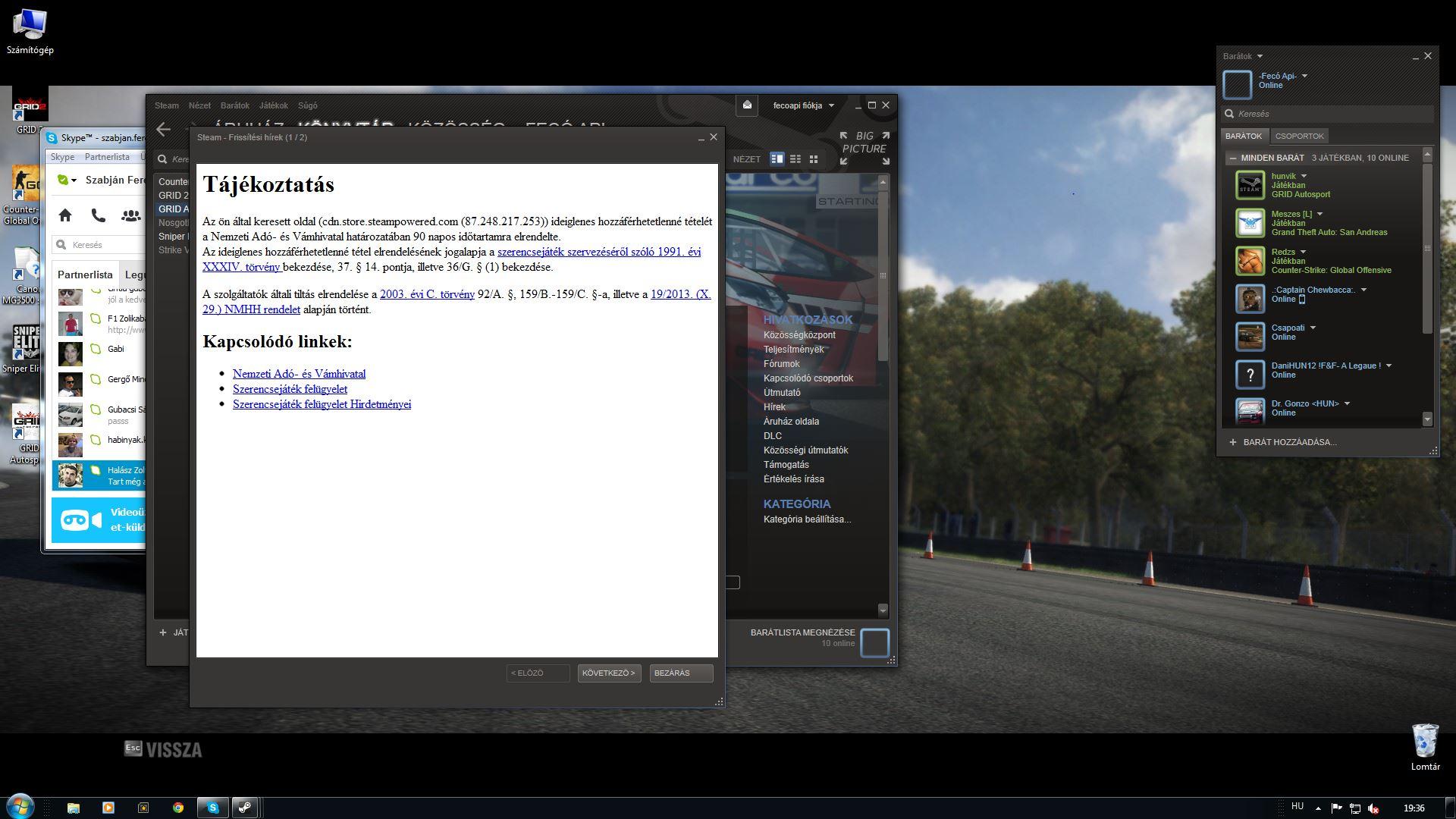Screen dimensions: 1456x819
Task: Open hunvik friend options arrow
Action: [1304, 176]
